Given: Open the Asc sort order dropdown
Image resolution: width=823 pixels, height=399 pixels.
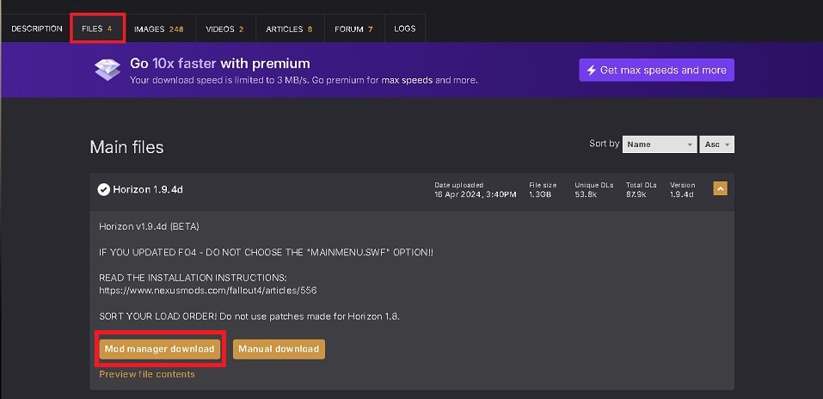Looking at the screenshot, I should [x=717, y=144].
